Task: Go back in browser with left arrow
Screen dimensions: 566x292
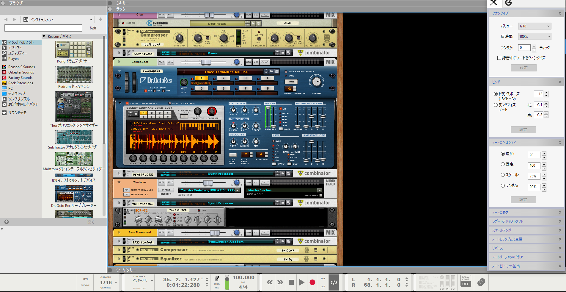Action: [x=6, y=20]
